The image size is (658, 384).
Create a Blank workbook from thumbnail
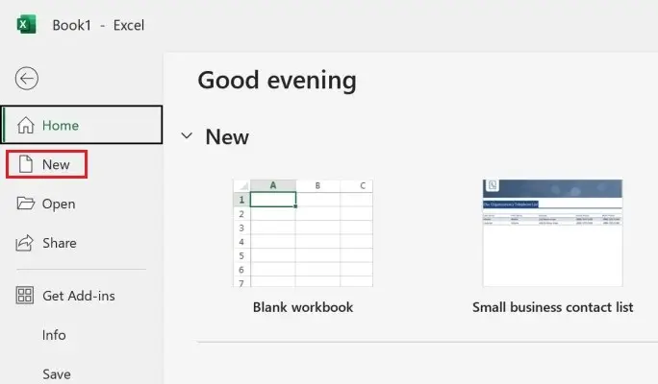click(303, 233)
